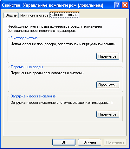The width and height of the screenshot is (130, 149).
Task: Click the user and system variables description
Action: coord(47,73)
